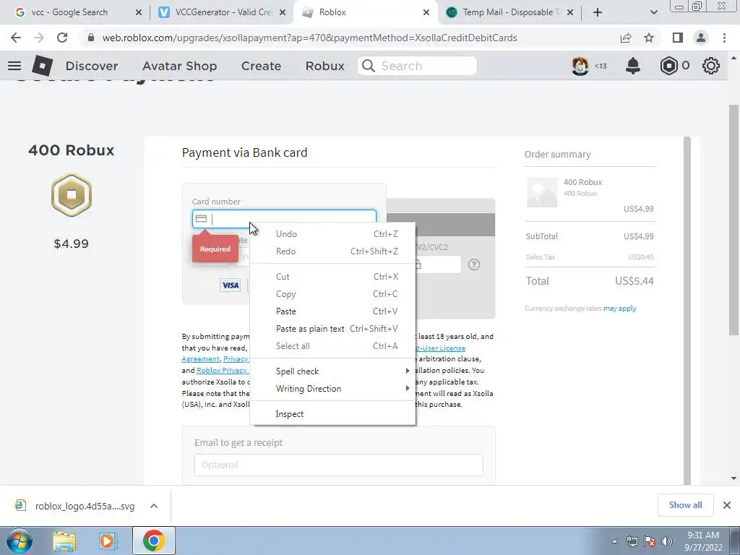The image size is (740, 555).
Task: Open the Roblox Privacy link
Action: (222, 371)
